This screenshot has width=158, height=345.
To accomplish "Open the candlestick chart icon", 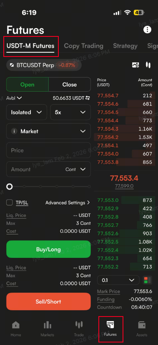I will click(148, 65).
